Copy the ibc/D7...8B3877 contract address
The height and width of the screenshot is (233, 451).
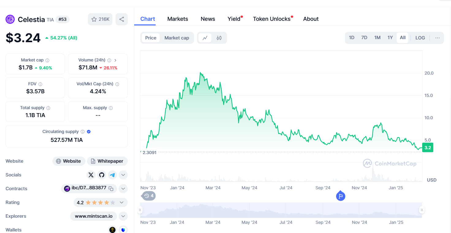coord(111,188)
